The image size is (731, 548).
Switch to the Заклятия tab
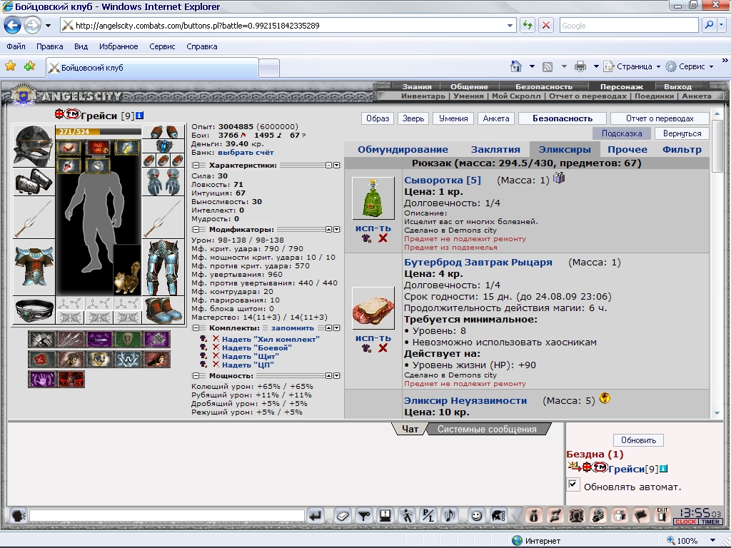(x=495, y=150)
